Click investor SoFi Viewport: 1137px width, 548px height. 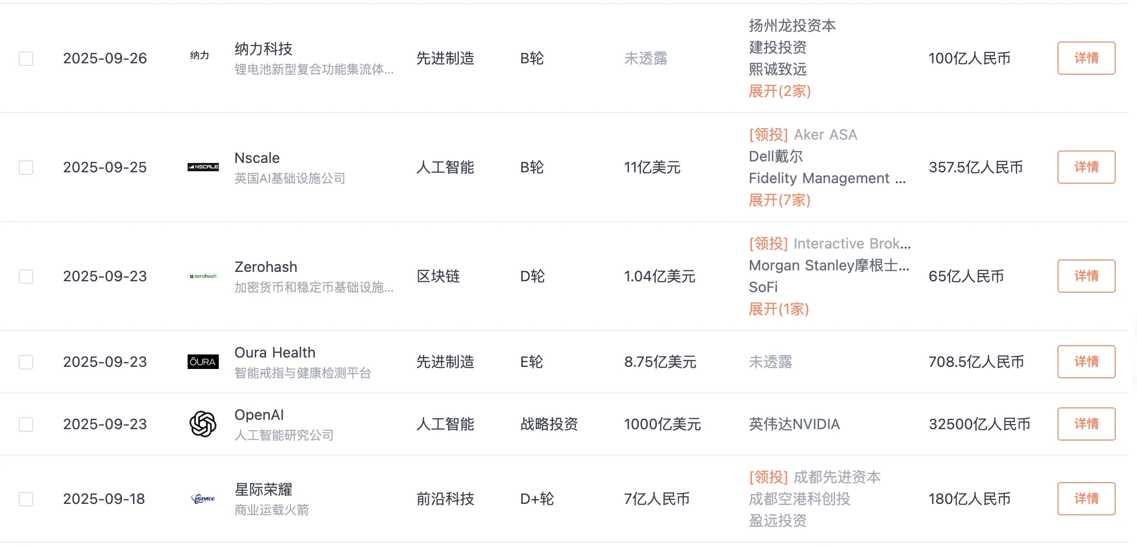pyautogui.click(x=763, y=287)
